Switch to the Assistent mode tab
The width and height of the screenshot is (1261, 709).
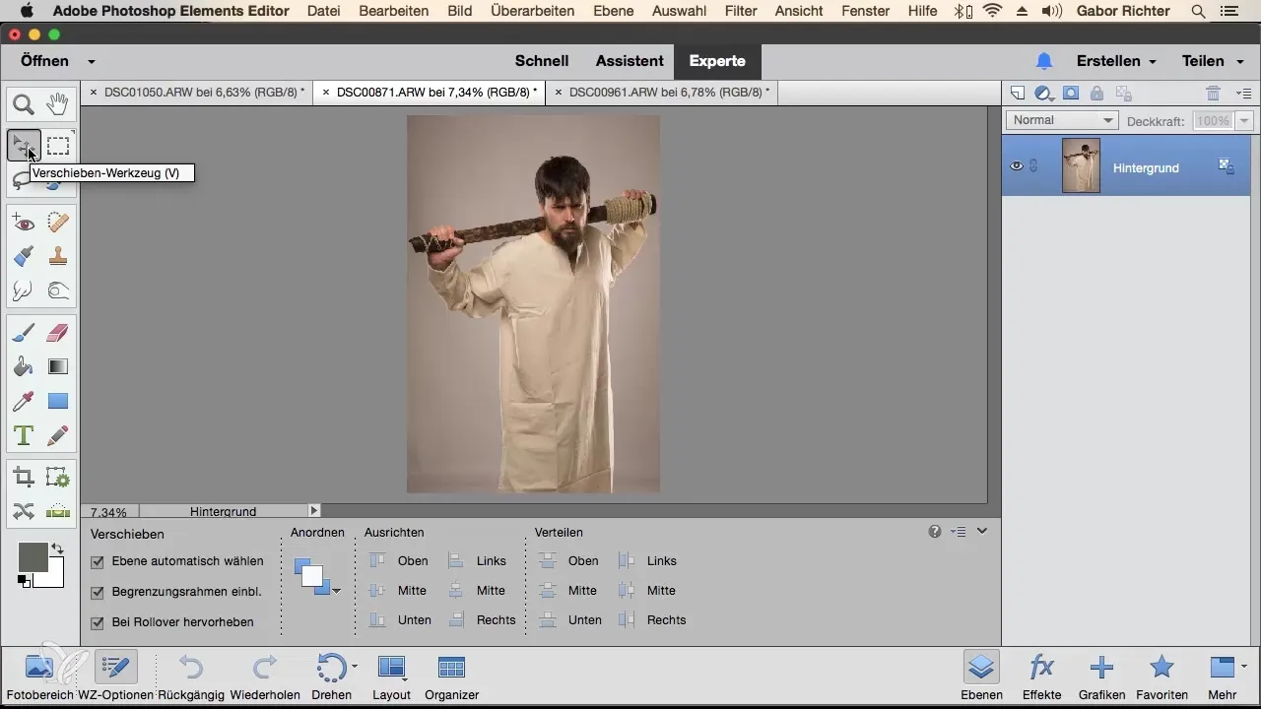coord(630,61)
